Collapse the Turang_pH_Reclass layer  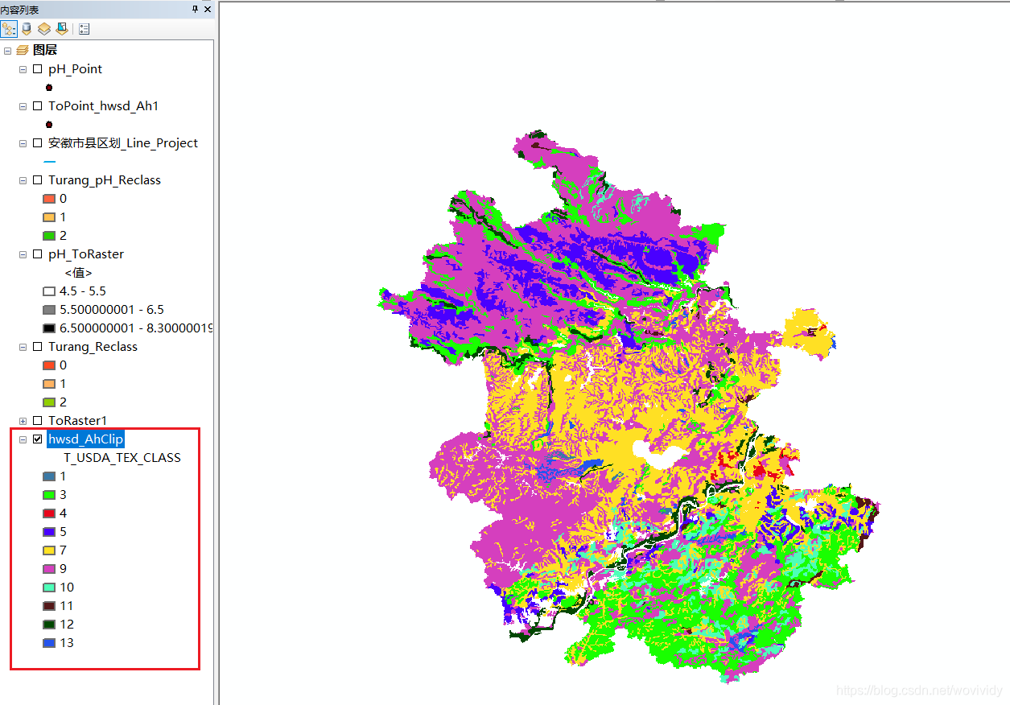pyautogui.click(x=23, y=180)
